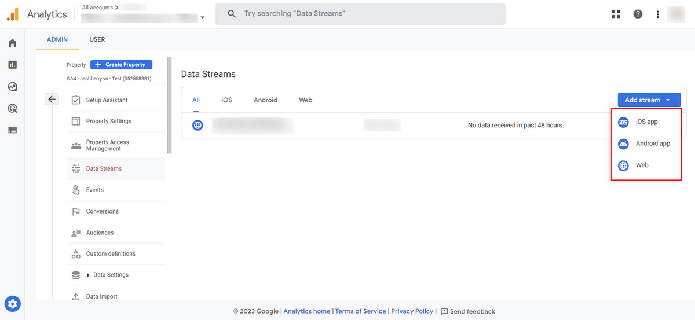Click the Google Analytics logo

(13, 14)
